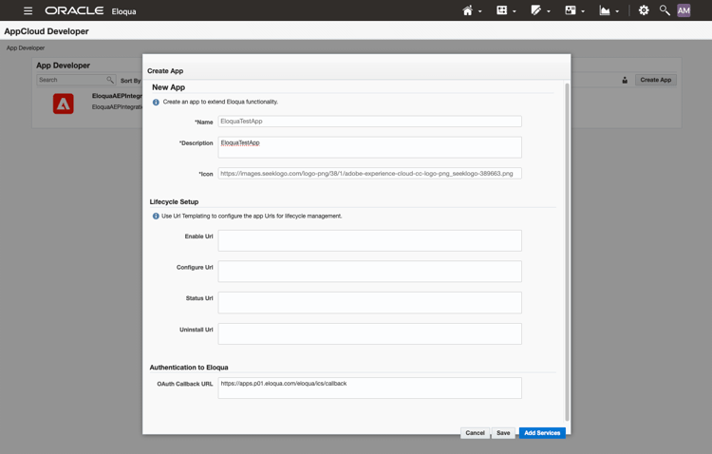
Task: Click the search magnifier in App Developer panel
Action: [x=110, y=80]
